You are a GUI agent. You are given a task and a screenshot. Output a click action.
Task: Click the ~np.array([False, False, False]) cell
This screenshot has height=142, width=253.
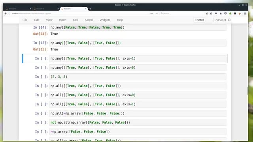138,132
